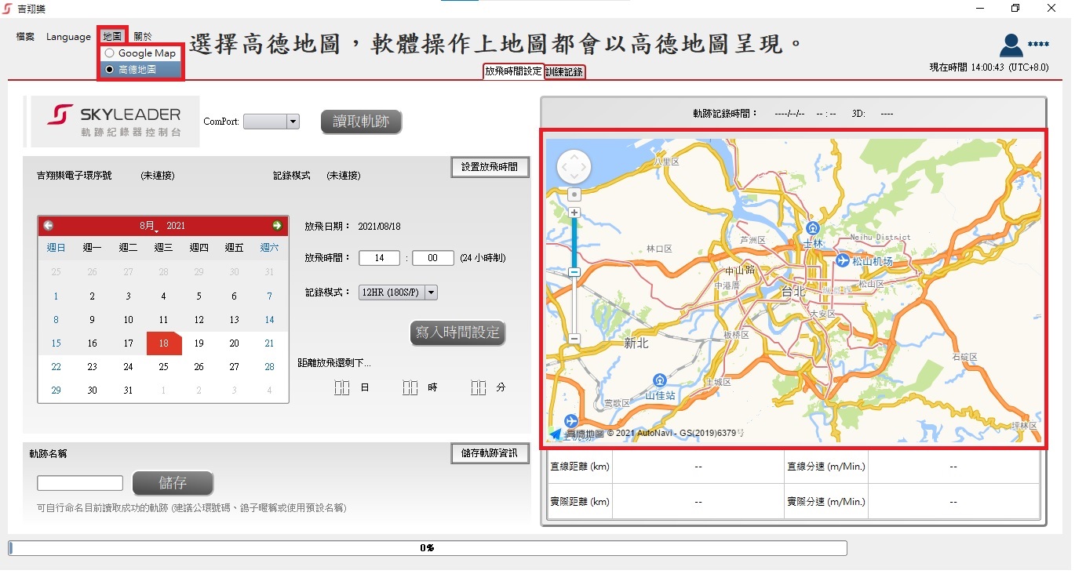The width and height of the screenshot is (1075, 574).
Task: Click the 高德地圖 logo on the map
Action: pos(577,433)
